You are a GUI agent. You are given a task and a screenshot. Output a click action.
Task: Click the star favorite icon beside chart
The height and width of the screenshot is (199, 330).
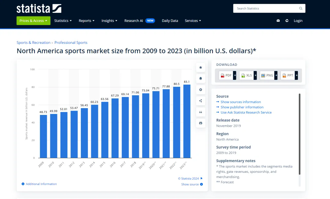200,67
